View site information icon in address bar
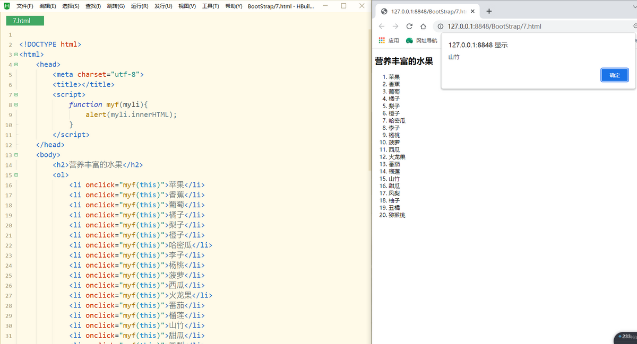The image size is (637, 344). tap(441, 26)
